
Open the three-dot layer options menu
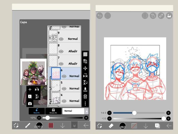pyautogui.click(x=85, y=103)
